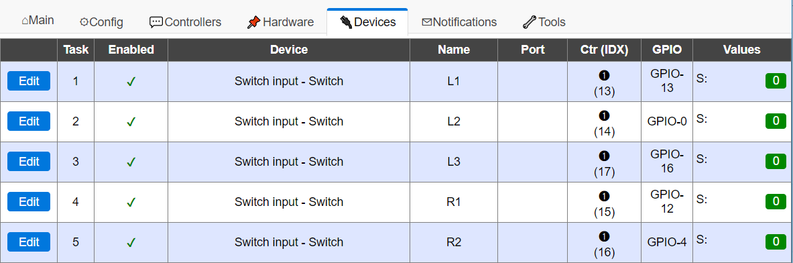Click the Values column header
The image size is (793, 263).
coord(742,50)
